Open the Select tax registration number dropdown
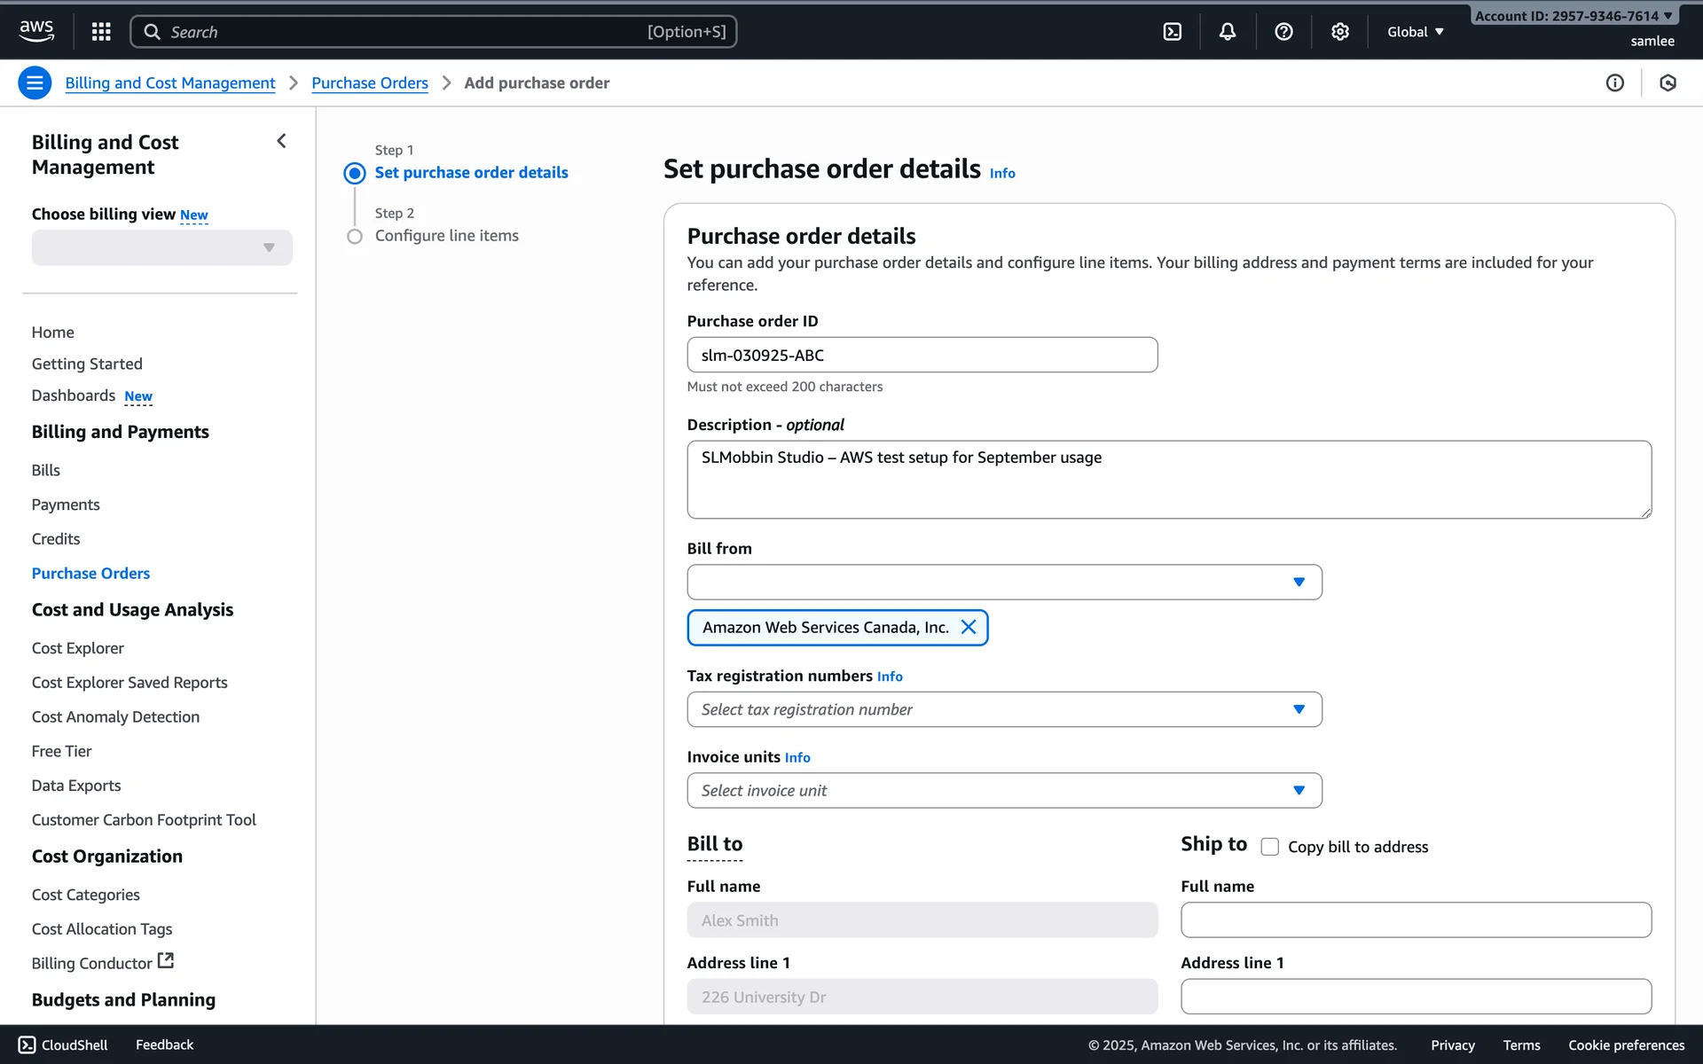Viewport: 1703px width, 1064px height. [1003, 709]
